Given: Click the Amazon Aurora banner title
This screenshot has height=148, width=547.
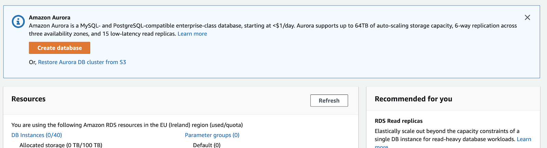Looking at the screenshot, I should (x=50, y=17).
